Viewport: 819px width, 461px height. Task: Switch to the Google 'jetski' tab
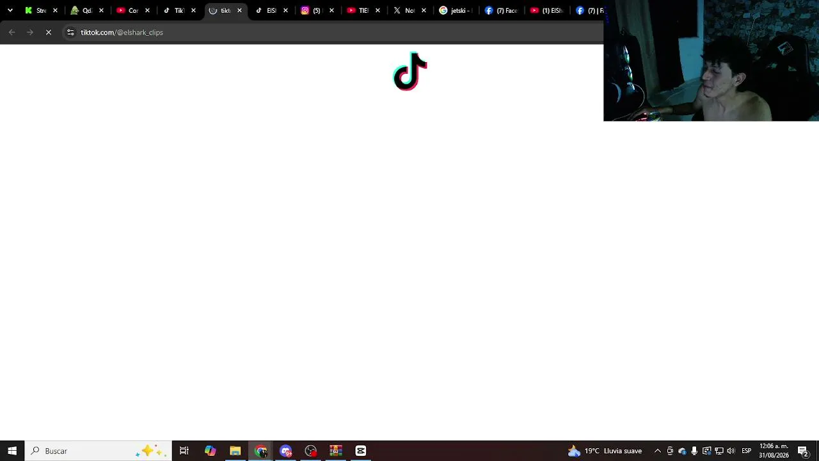[456, 10]
